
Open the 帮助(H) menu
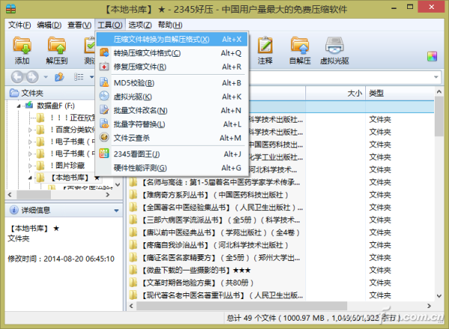tap(170, 25)
